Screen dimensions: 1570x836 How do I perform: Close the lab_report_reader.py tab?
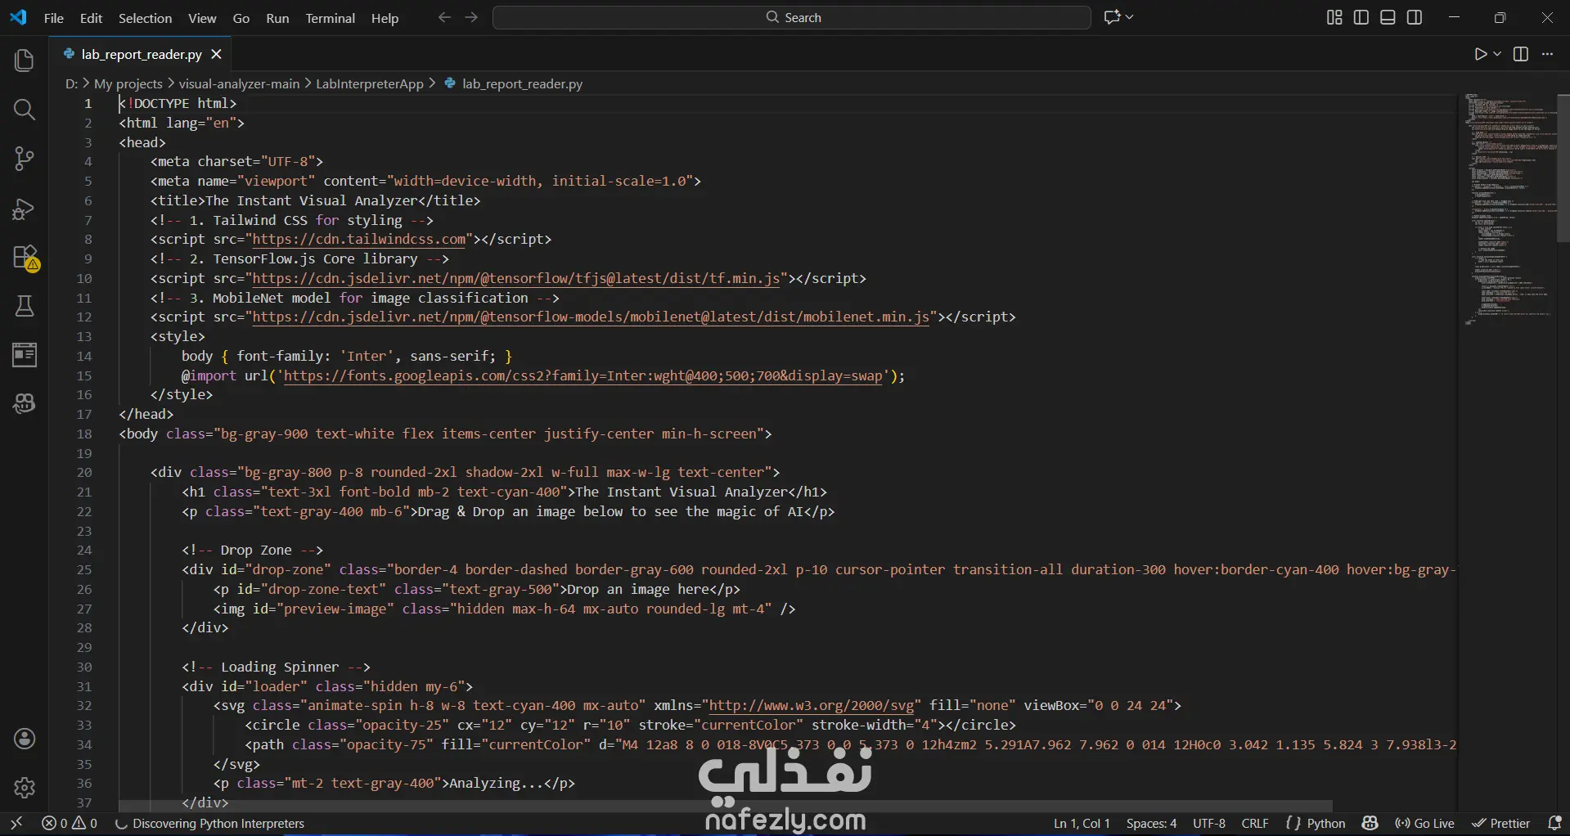coord(216,54)
